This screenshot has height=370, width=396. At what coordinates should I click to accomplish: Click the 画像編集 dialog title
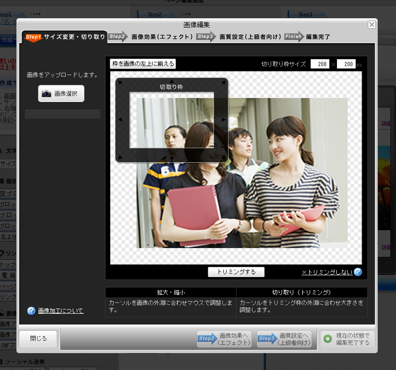197,25
